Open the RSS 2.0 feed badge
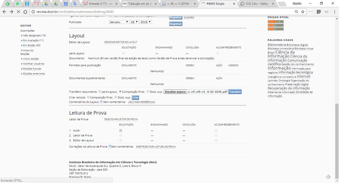This screenshot has height=183, width=339. pos(275,25)
